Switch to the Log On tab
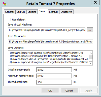 pos(21,12)
